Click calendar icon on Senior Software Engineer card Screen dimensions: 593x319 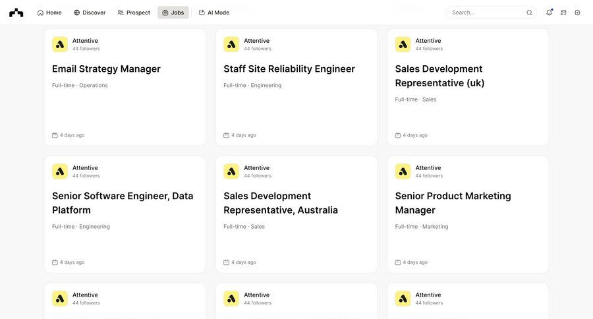point(55,262)
